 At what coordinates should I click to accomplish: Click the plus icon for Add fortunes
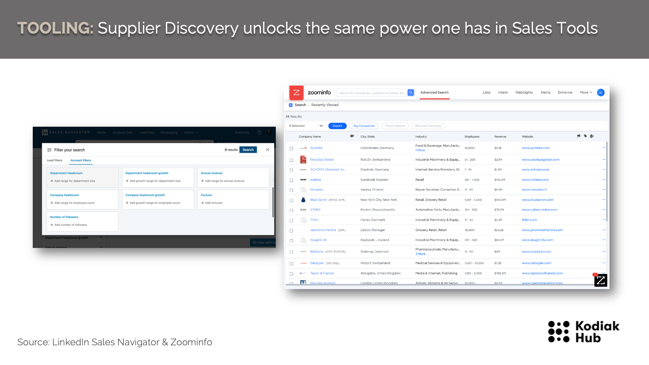pyautogui.click(x=202, y=203)
